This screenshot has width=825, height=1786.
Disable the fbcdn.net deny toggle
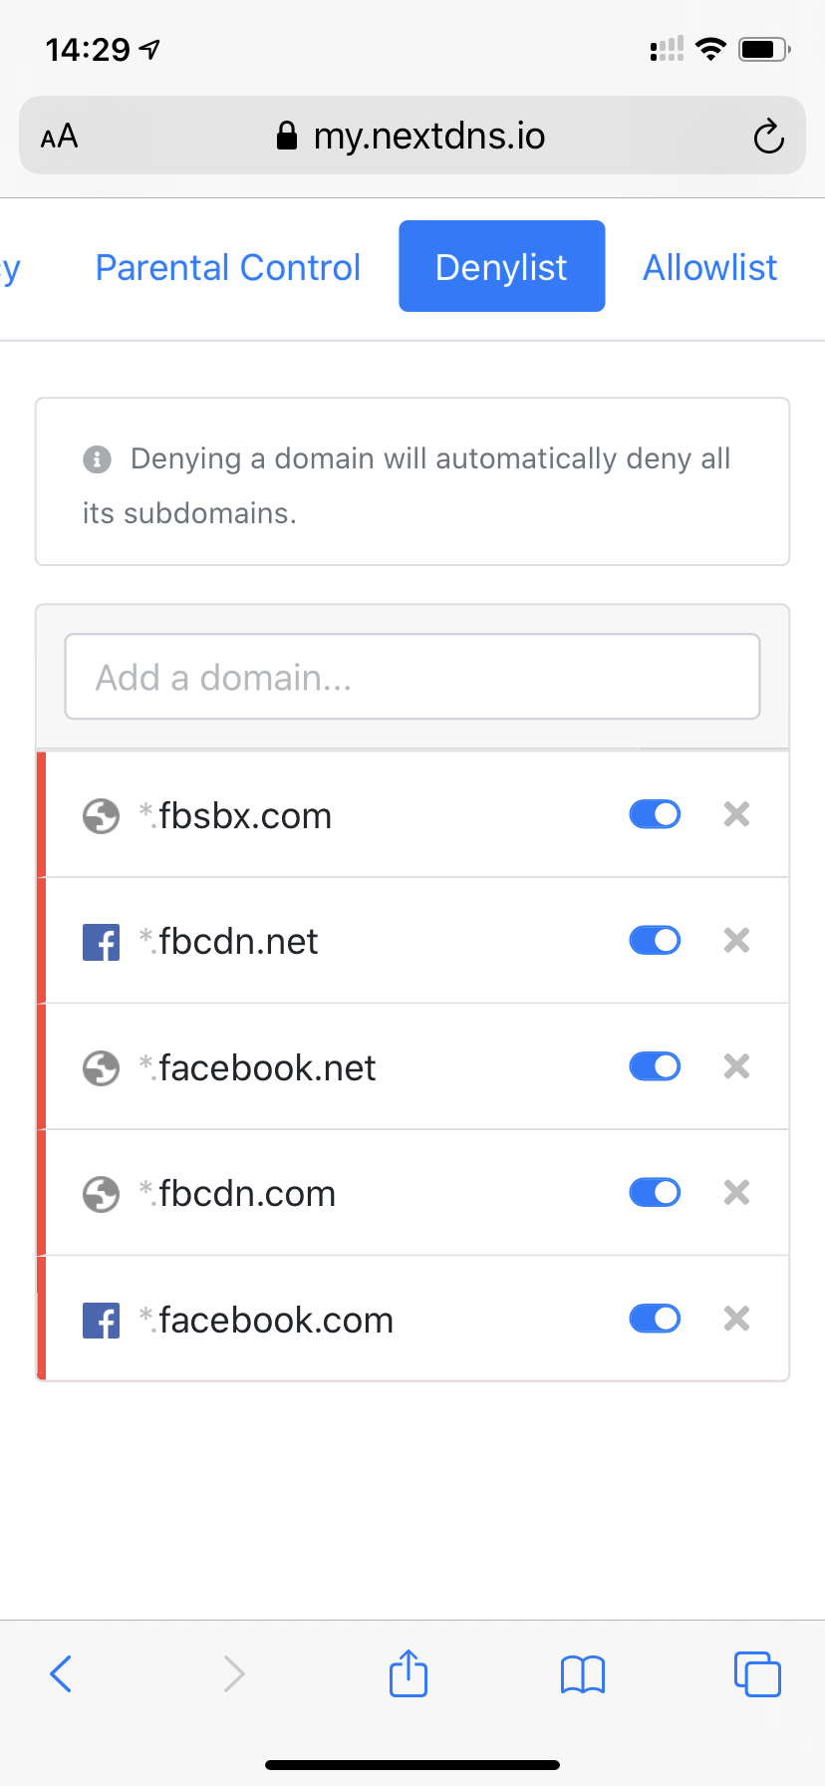(655, 940)
